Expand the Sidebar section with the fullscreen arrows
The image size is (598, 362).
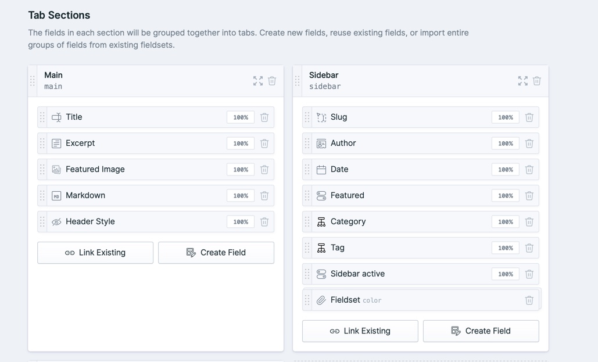click(x=523, y=81)
